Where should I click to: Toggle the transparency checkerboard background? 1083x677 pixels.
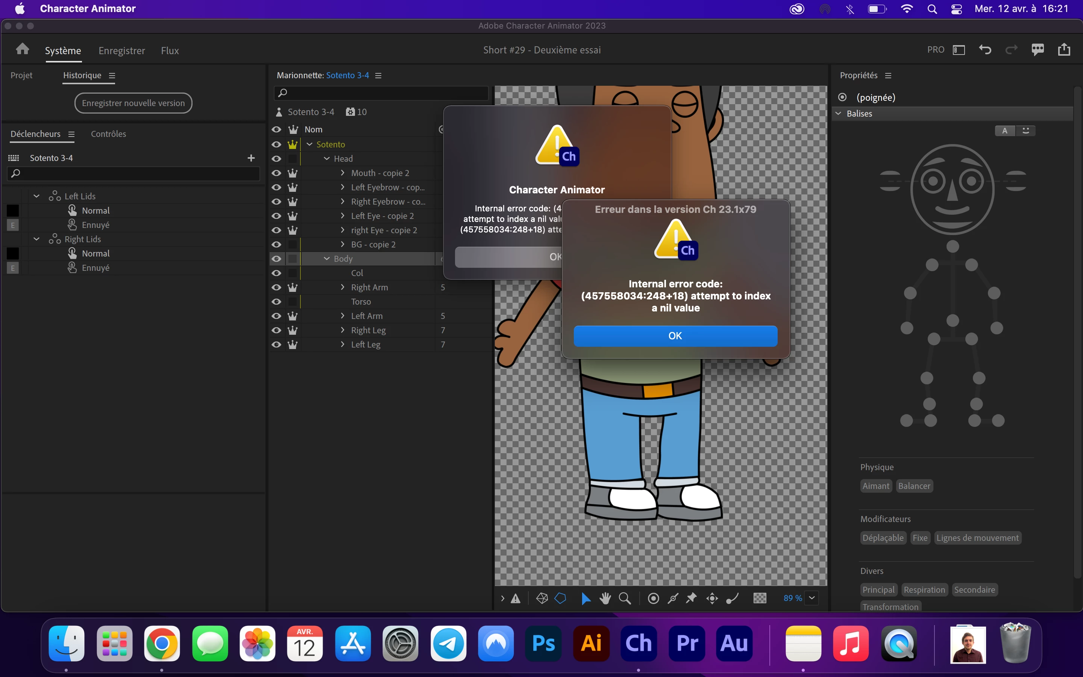coord(760,598)
